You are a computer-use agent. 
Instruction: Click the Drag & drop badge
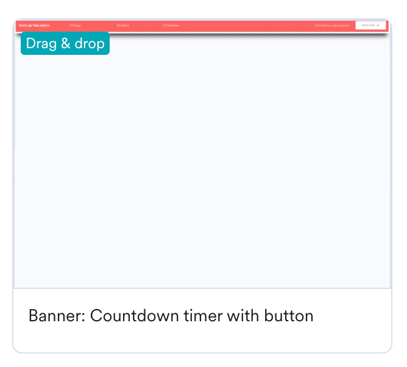pos(65,44)
